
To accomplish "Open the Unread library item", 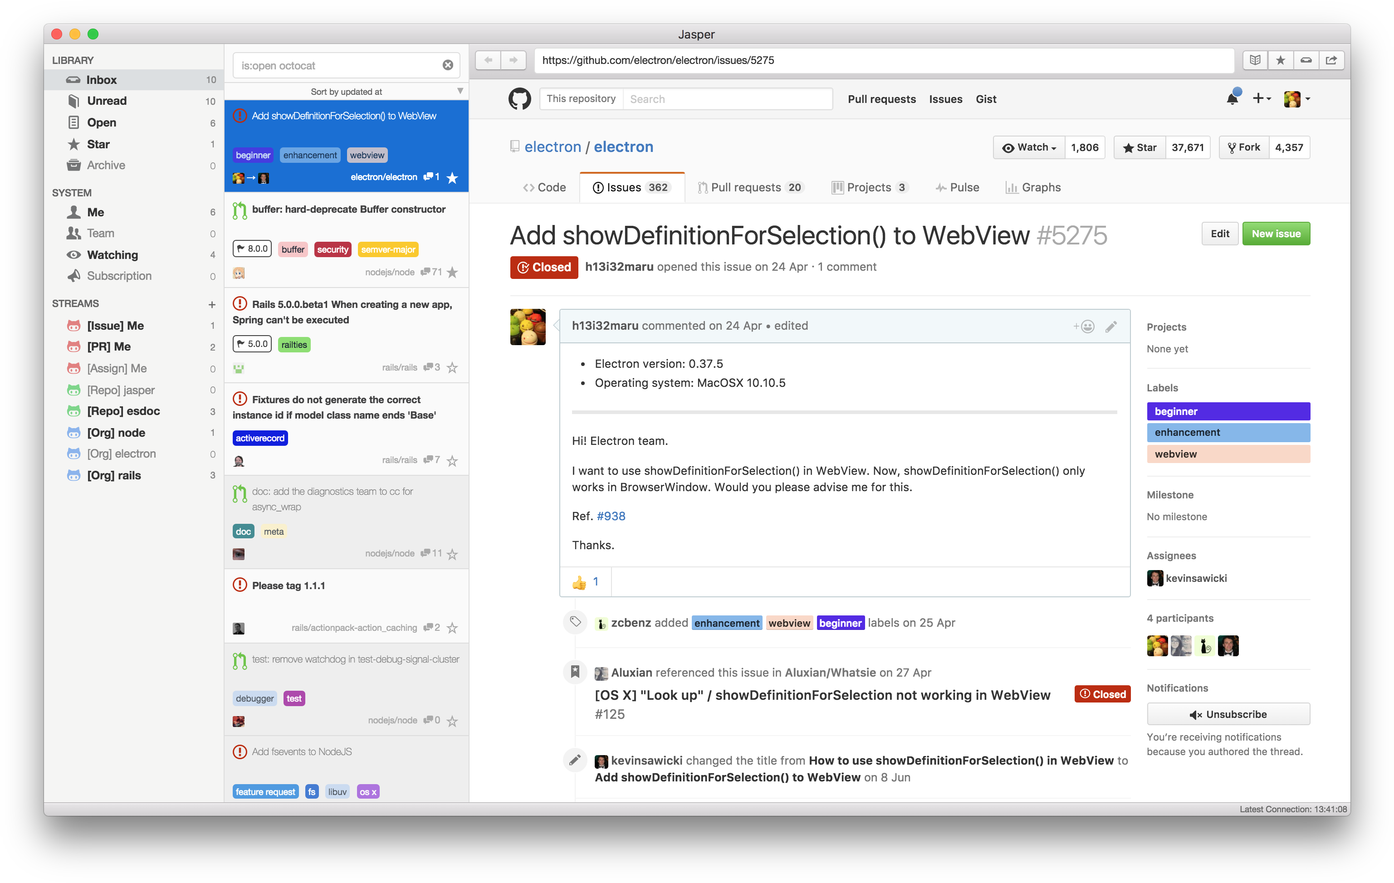I will 134,101.
